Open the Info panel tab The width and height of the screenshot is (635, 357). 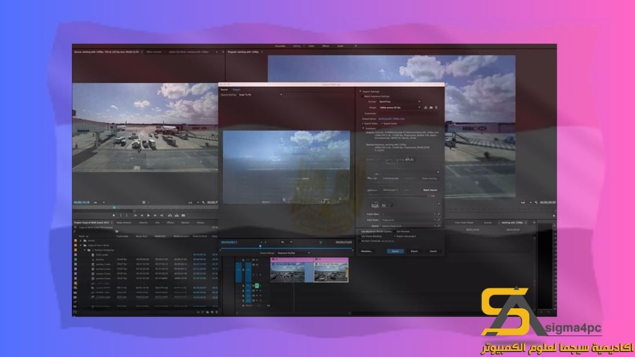(x=157, y=223)
